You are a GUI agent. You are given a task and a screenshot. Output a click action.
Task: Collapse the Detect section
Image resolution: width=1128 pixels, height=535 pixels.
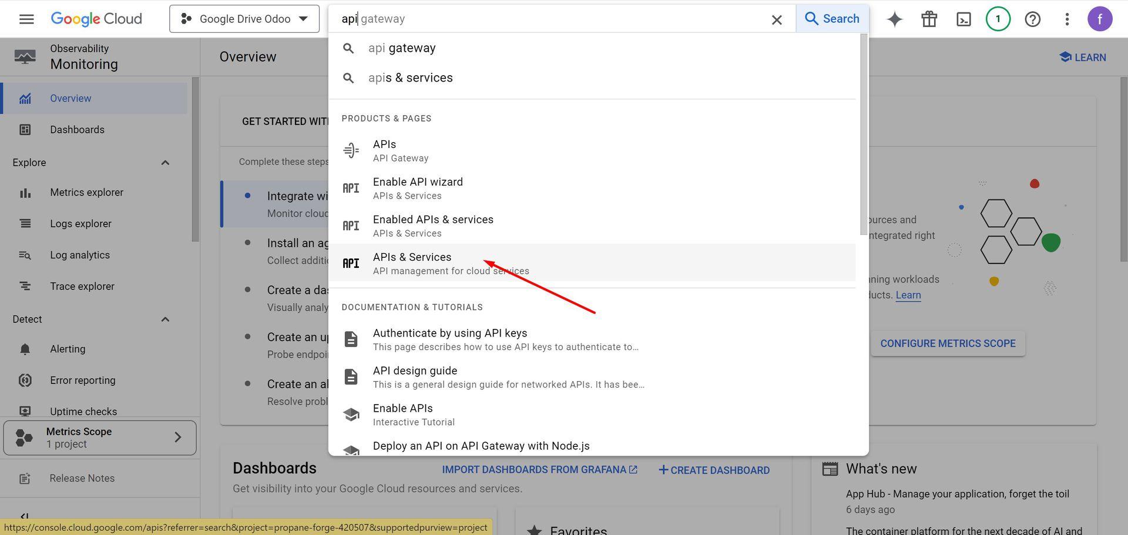(x=165, y=319)
